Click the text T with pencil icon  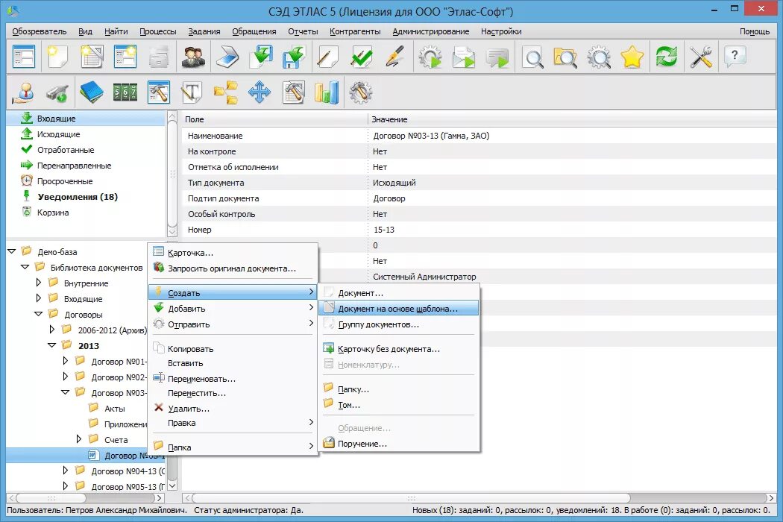click(192, 92)
